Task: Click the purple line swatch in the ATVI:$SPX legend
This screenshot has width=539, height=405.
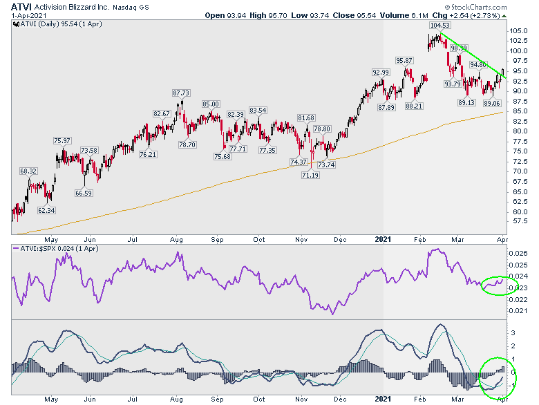Action: 16,248
